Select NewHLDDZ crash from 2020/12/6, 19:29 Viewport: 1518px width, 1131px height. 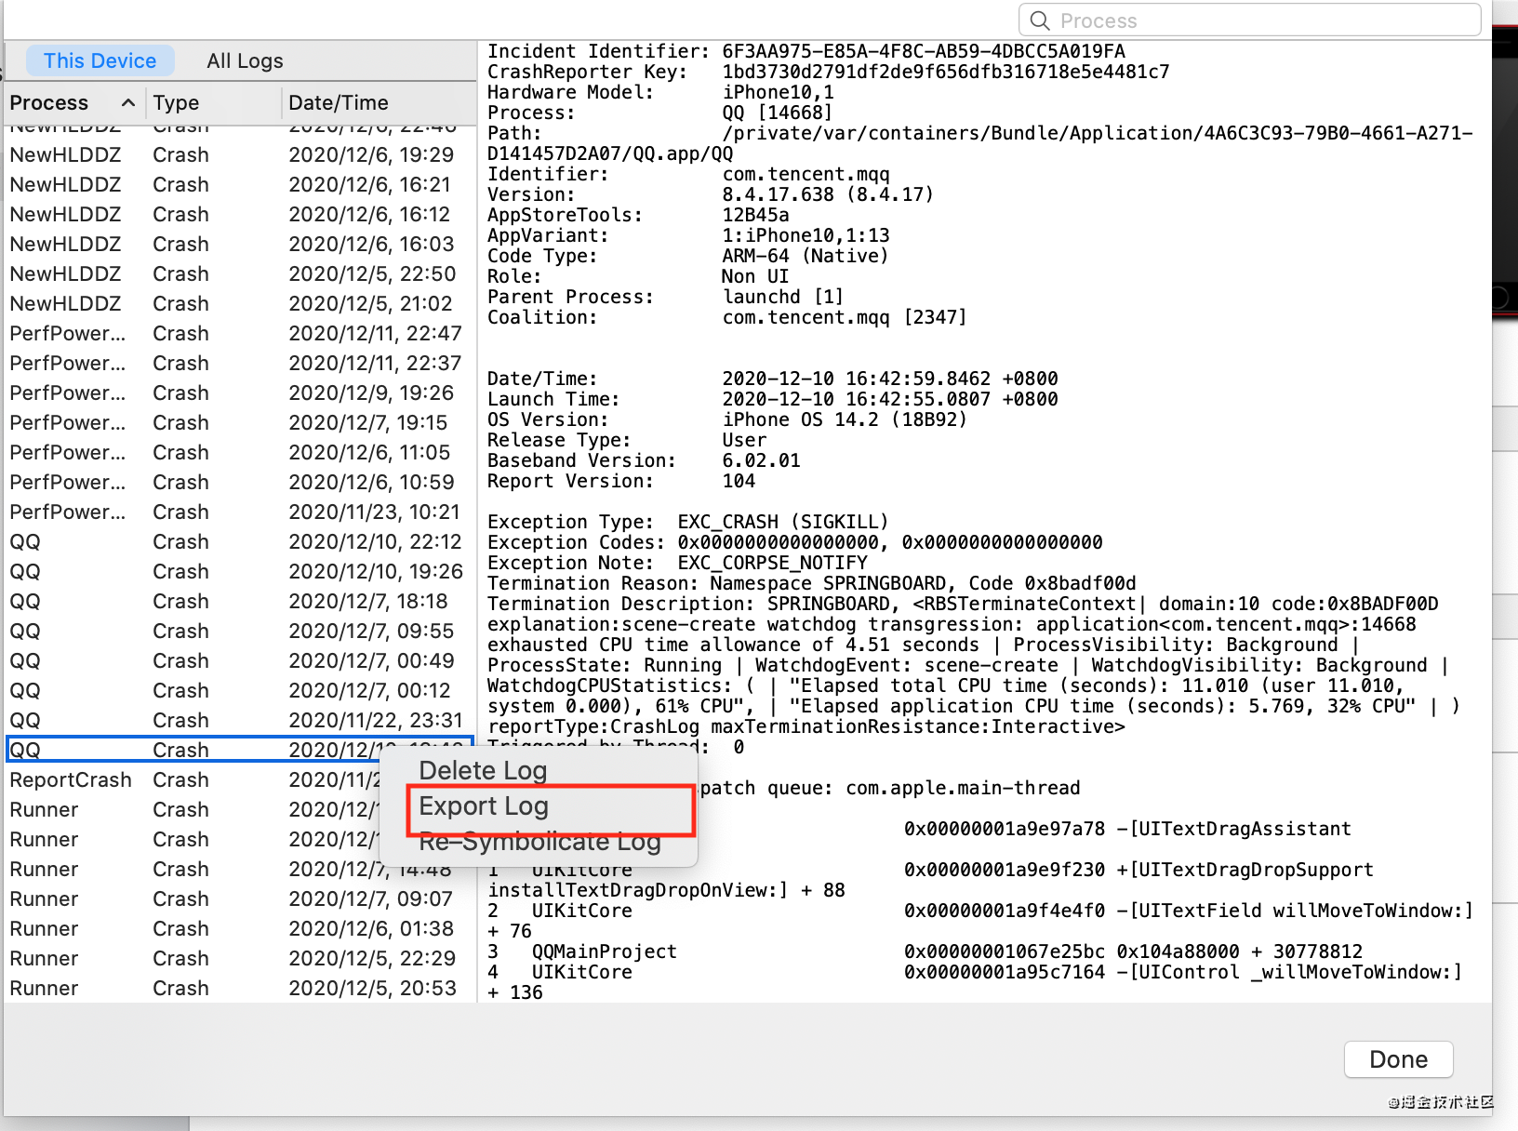pyautogui.click(x=240, y=154)
